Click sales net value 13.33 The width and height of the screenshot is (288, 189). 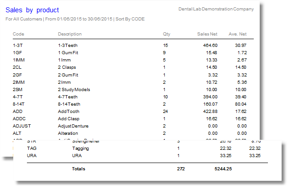(211, 60)
